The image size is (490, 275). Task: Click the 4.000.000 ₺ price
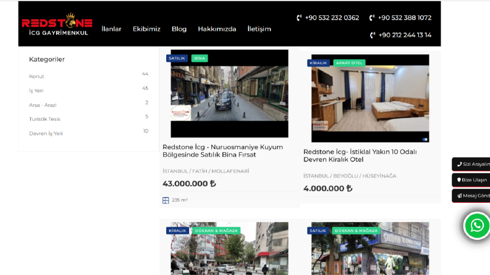click(328, 188)
